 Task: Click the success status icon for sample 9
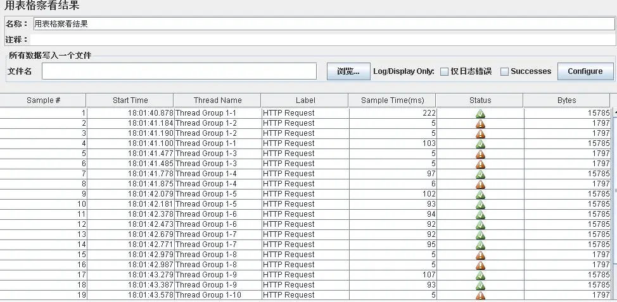480,195
